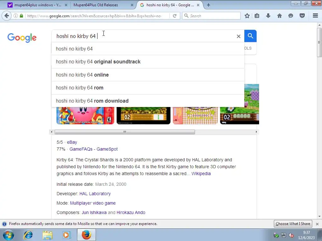
Task: Reload the page with the refresh icon
Action: 175,16
